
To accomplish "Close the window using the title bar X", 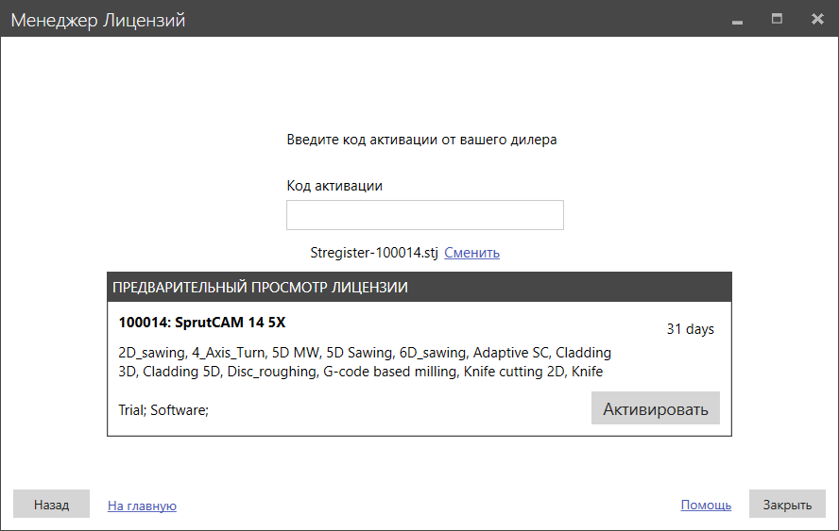I will click(x=817, y=19).
